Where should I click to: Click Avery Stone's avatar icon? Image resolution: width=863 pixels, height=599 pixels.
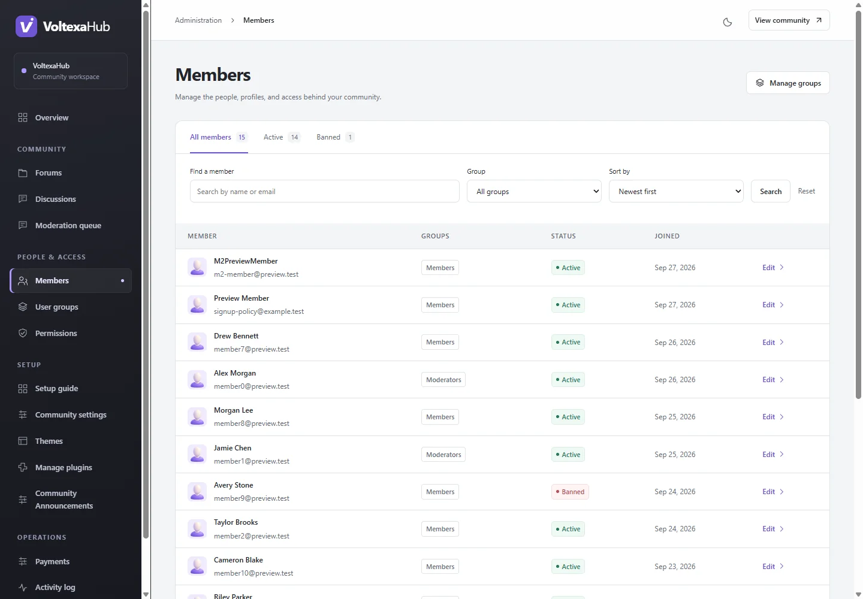197,492
